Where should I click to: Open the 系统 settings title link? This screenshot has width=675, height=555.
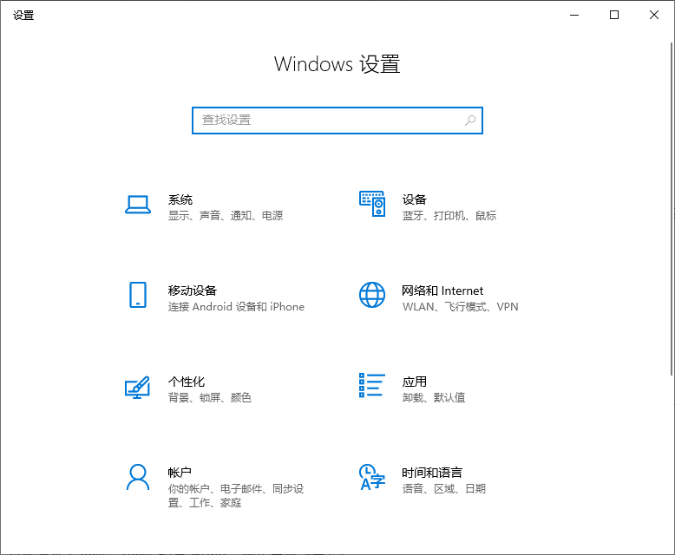(180, 199)
